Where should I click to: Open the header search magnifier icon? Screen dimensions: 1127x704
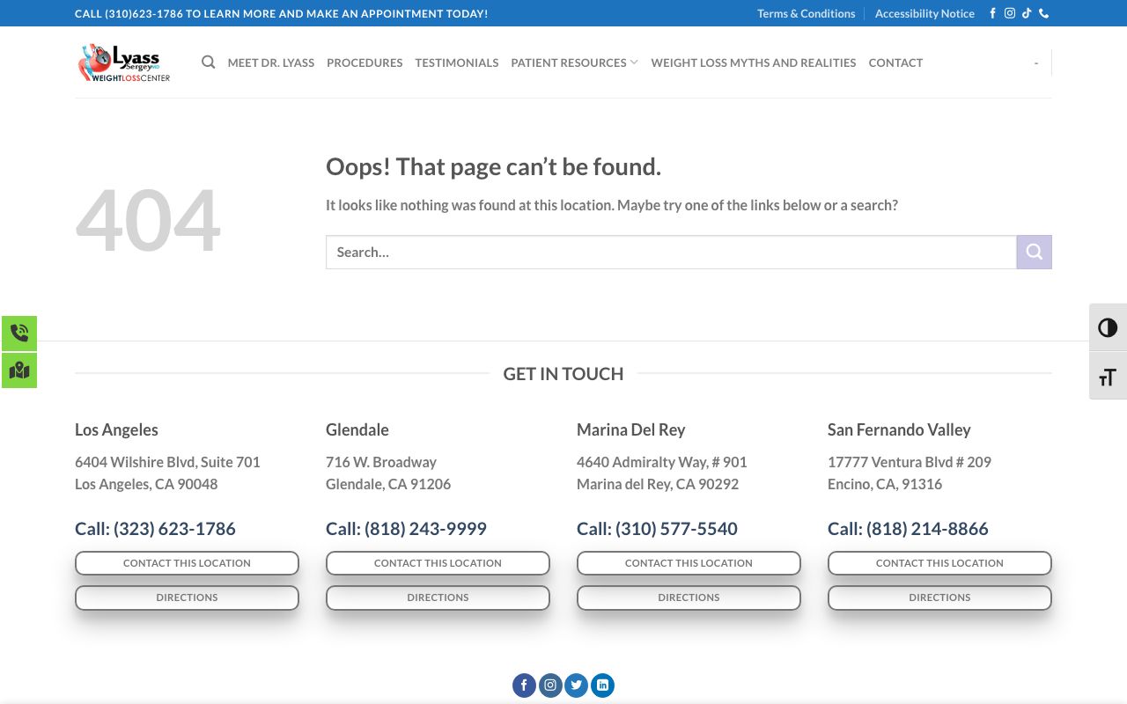click(x=208, y=62)
